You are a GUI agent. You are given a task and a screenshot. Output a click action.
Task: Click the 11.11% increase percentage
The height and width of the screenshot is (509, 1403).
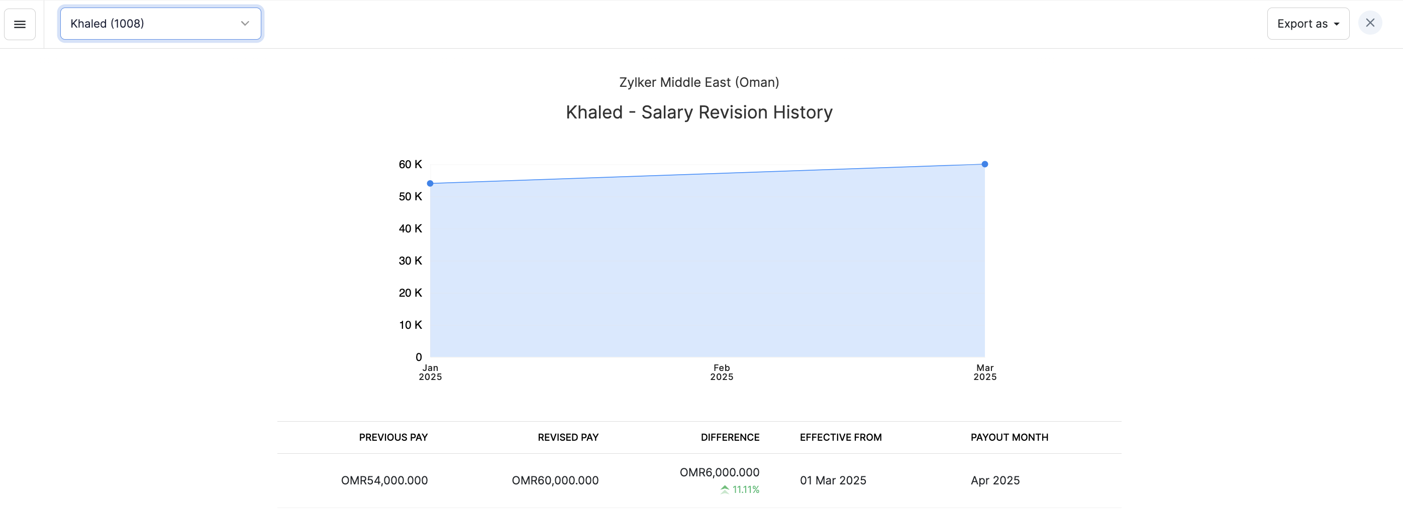pos(746,489)
